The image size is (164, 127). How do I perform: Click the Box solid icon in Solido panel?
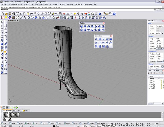(x=81, y=26)
